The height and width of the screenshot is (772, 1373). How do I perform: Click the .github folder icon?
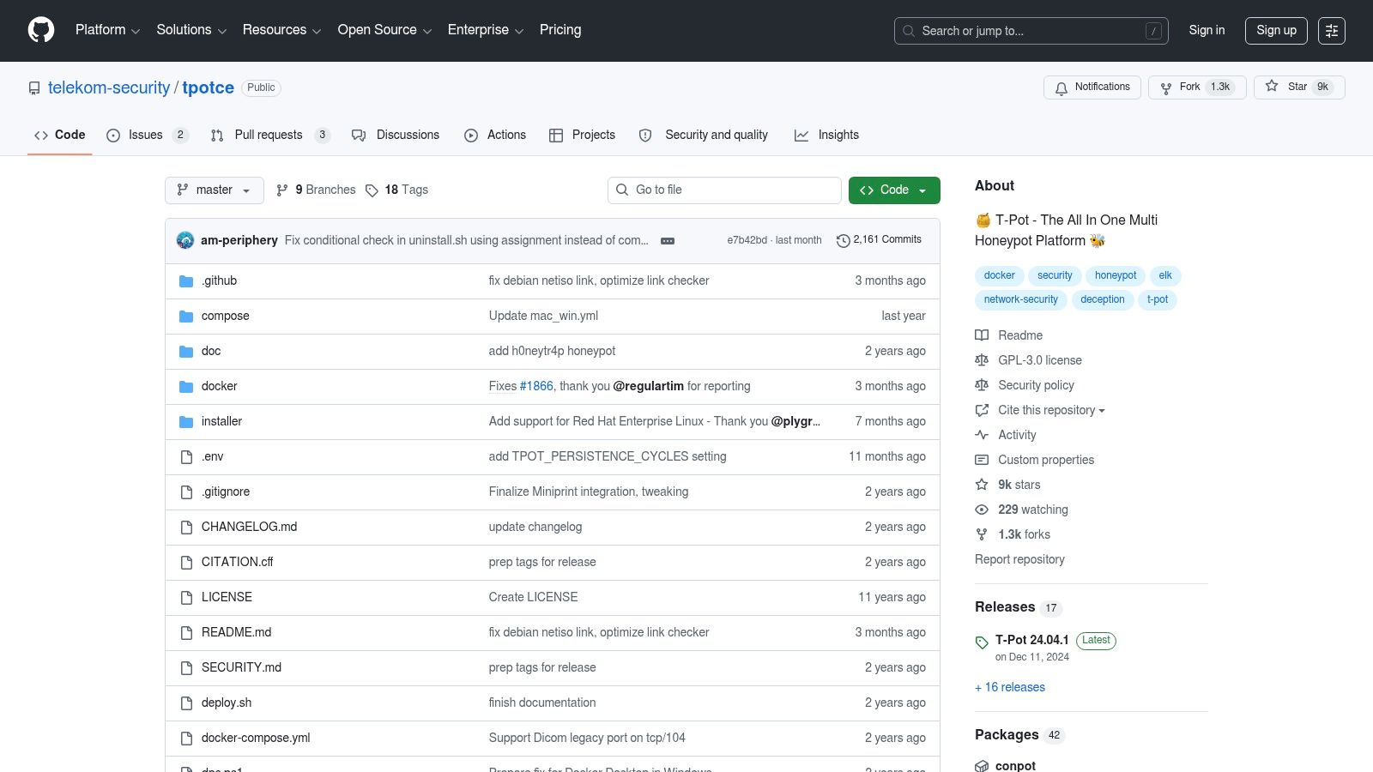tap(186, 280)
